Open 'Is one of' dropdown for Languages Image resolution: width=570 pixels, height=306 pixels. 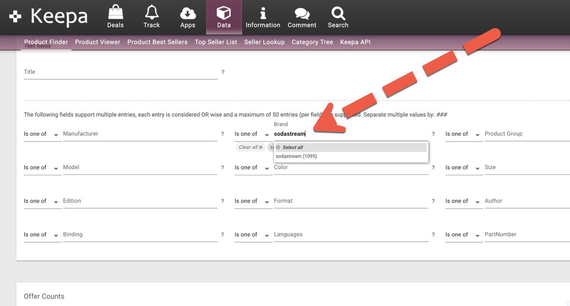253,235
